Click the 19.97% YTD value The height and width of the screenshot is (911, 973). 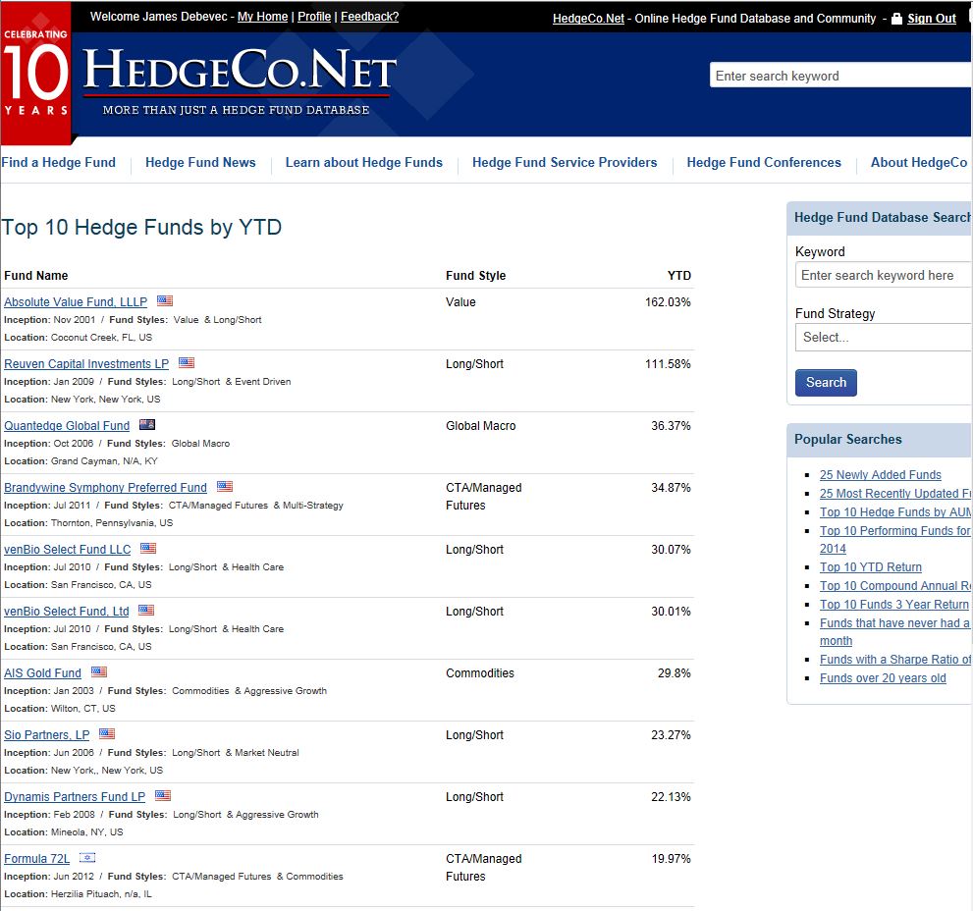point(671,859)
